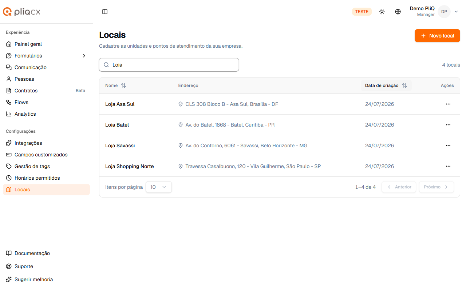Select the Loja Asa Sul name
The width and height of the screenshot is (466, 291).
tap(120, 104)
